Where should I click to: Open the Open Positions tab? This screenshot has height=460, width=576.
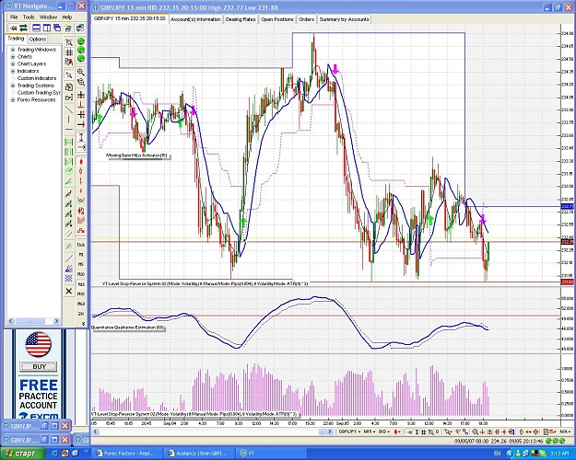[x=277, y=19]
